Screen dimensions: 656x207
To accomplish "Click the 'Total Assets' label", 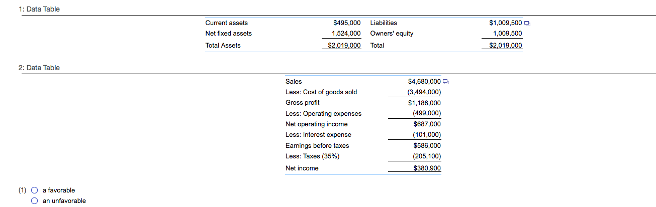I will (x=223, y=46).
